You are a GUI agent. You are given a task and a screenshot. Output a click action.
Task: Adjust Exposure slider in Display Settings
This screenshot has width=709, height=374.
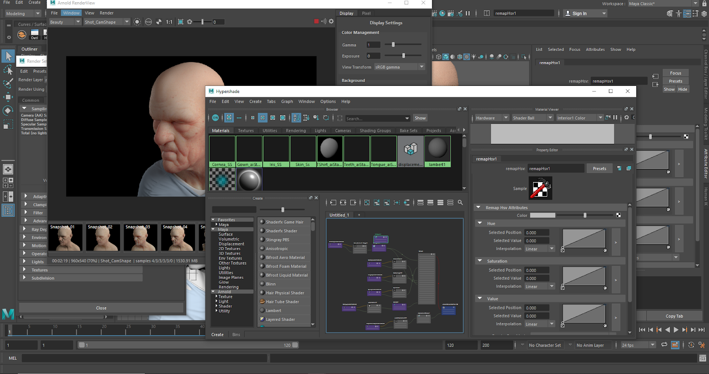(403, 56)
